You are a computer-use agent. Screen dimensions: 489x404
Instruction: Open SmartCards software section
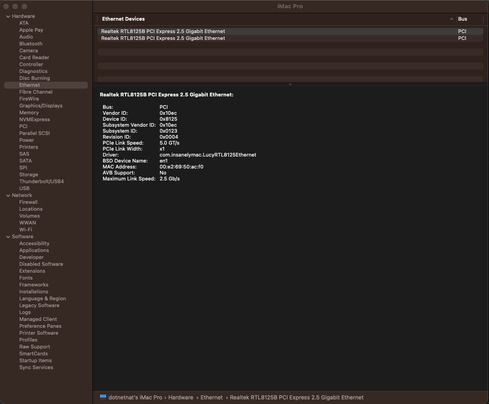click(34, 353)
